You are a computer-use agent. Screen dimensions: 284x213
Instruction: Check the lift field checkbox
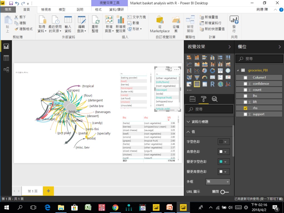click(x=245, y=102)
